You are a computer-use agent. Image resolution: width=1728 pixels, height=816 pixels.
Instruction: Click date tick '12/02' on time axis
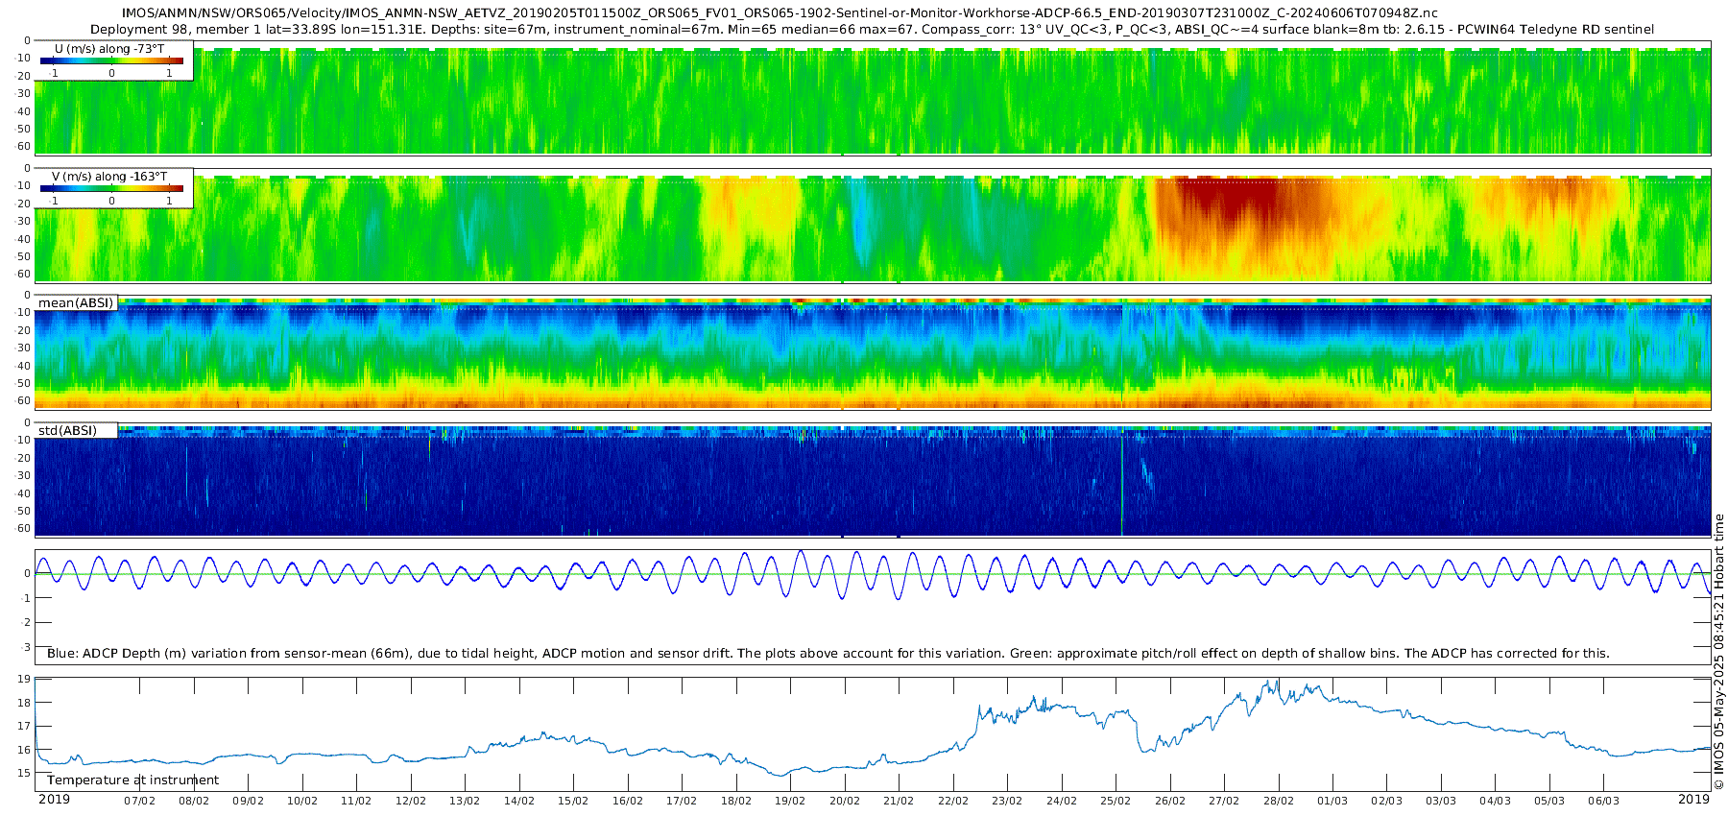(x=411, y=801)
